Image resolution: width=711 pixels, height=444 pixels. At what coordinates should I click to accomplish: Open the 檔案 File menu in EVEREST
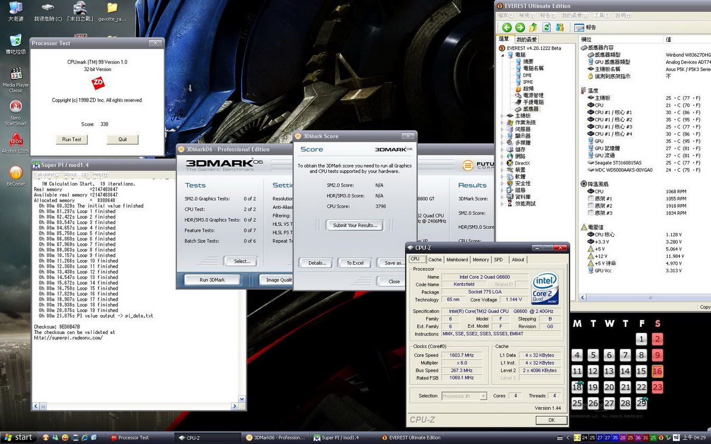(x=506, y=16)
